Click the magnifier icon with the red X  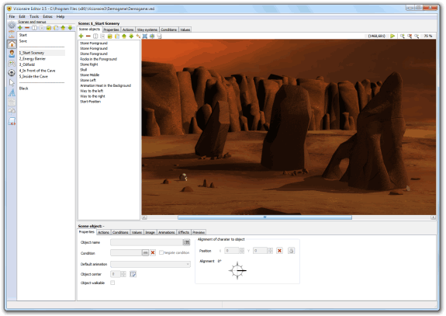click(x=410, y=36)
